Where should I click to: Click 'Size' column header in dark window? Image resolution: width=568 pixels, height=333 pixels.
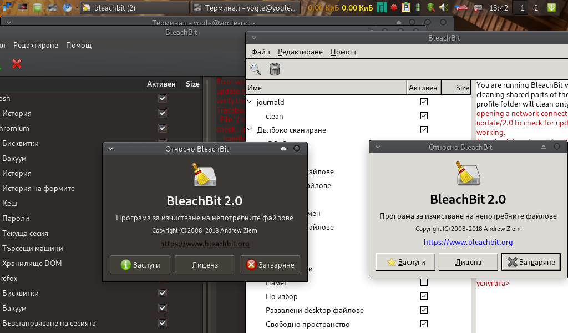192,84
